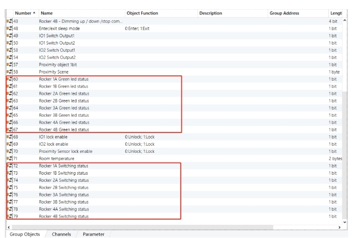This screenshot has height=238, width=355.
Task: Select the group object icon at row 60
Action: pos(9,79)
